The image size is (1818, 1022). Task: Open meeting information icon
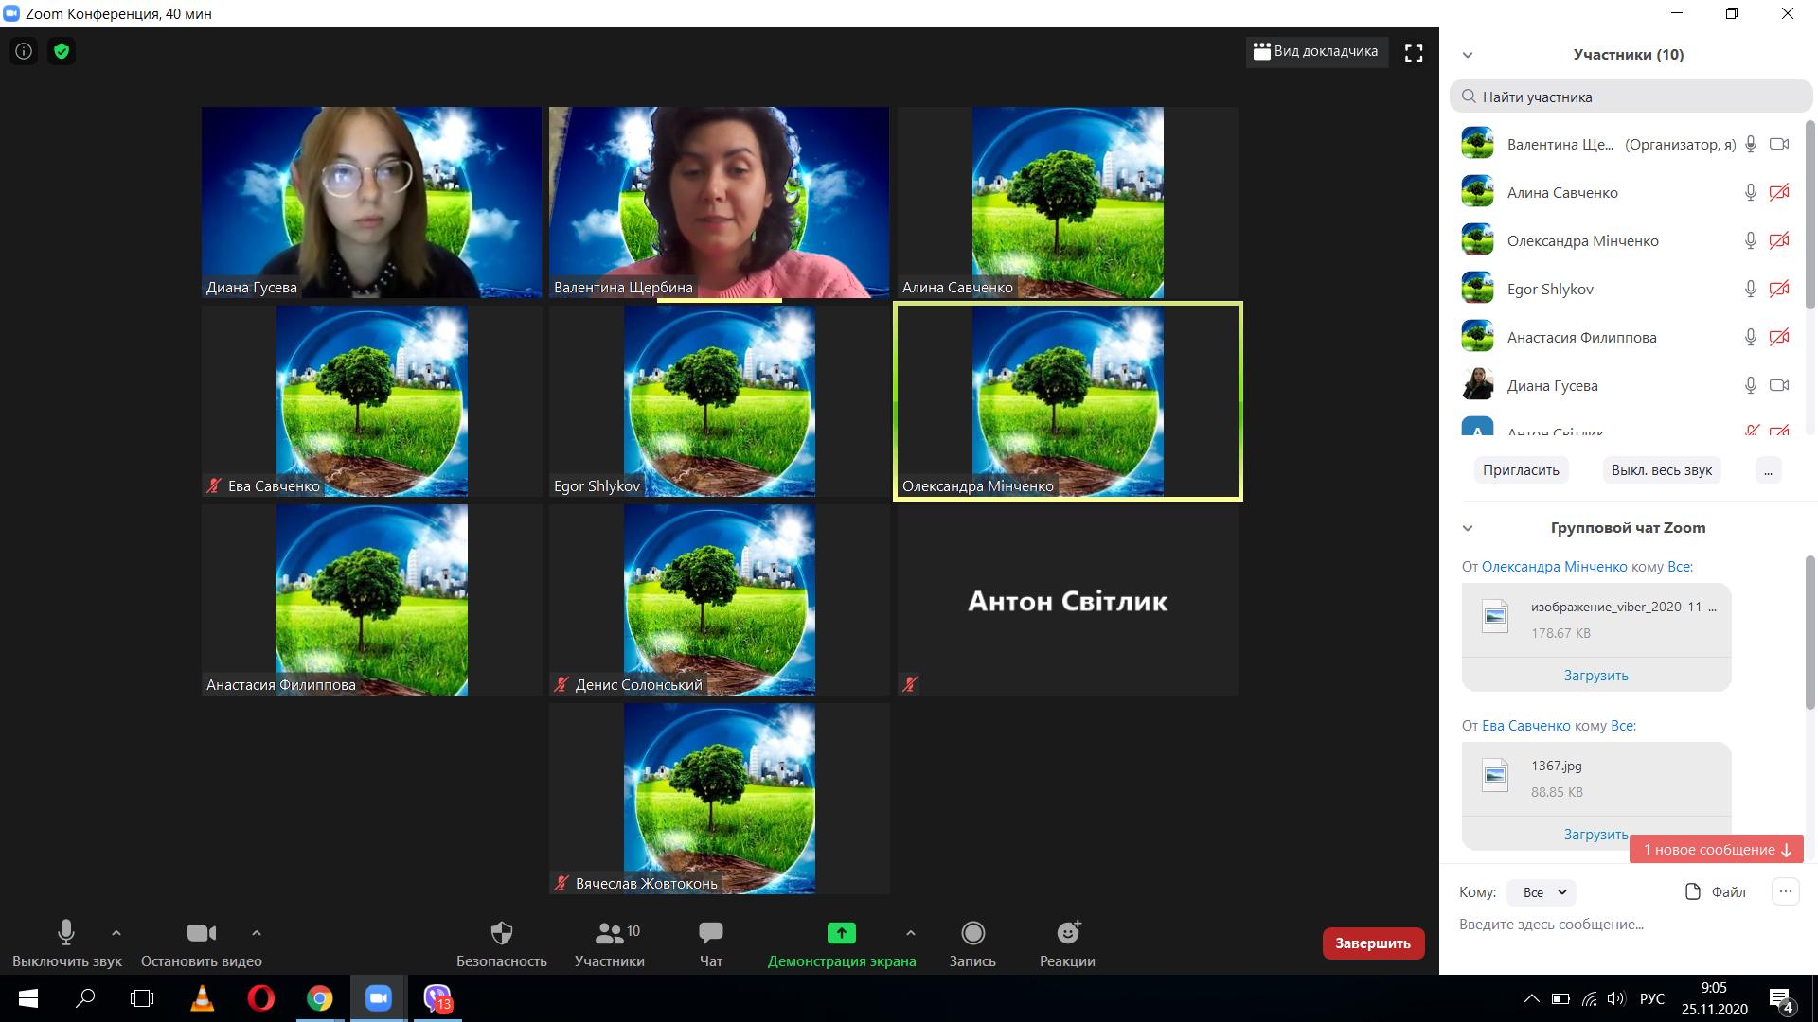[24, 51]
